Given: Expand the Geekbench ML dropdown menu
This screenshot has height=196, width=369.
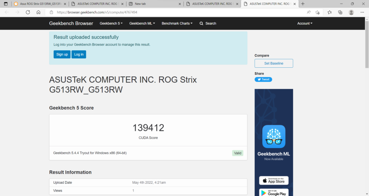Looking at the screenshot, I should (142, 23).
